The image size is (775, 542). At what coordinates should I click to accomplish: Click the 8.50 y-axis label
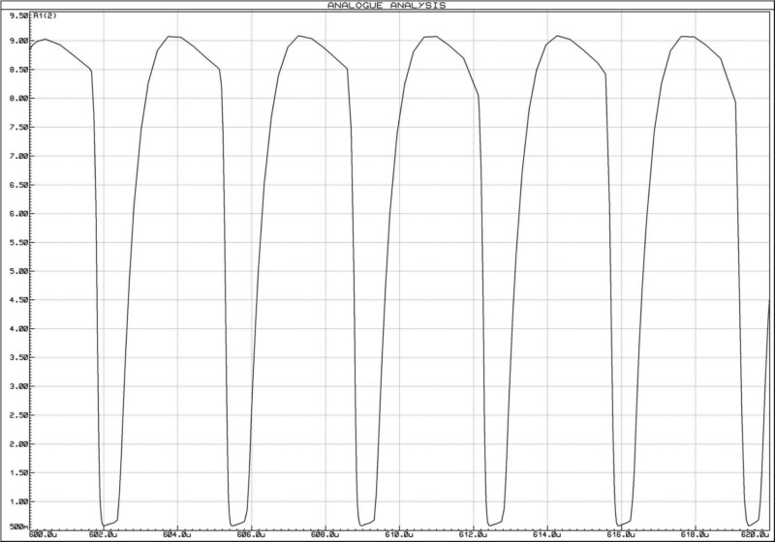click(18, 70)
